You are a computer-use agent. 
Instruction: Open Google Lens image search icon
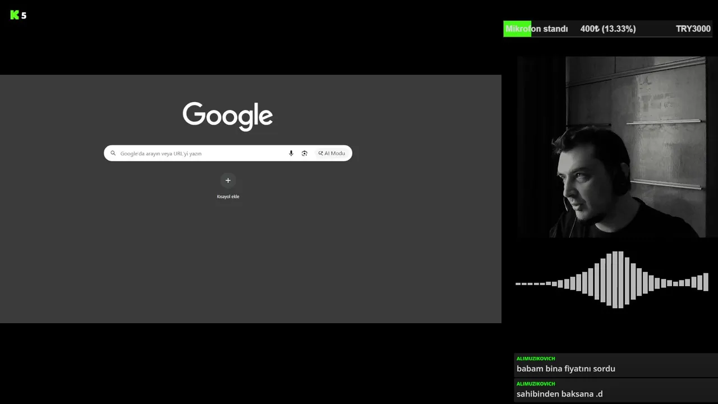(305, 153)
